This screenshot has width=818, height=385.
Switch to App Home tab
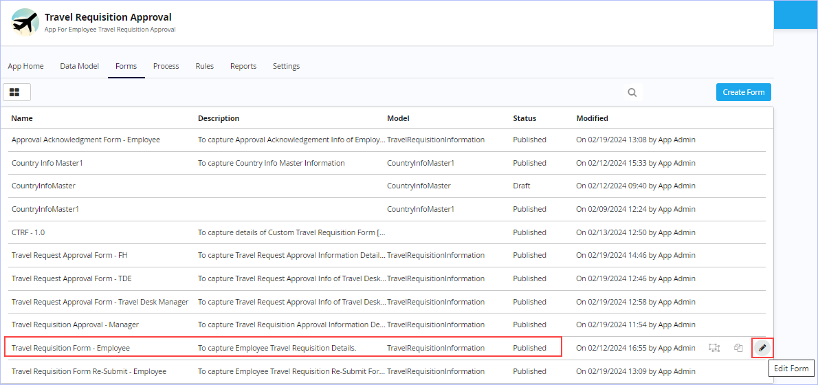pos(25,66)
